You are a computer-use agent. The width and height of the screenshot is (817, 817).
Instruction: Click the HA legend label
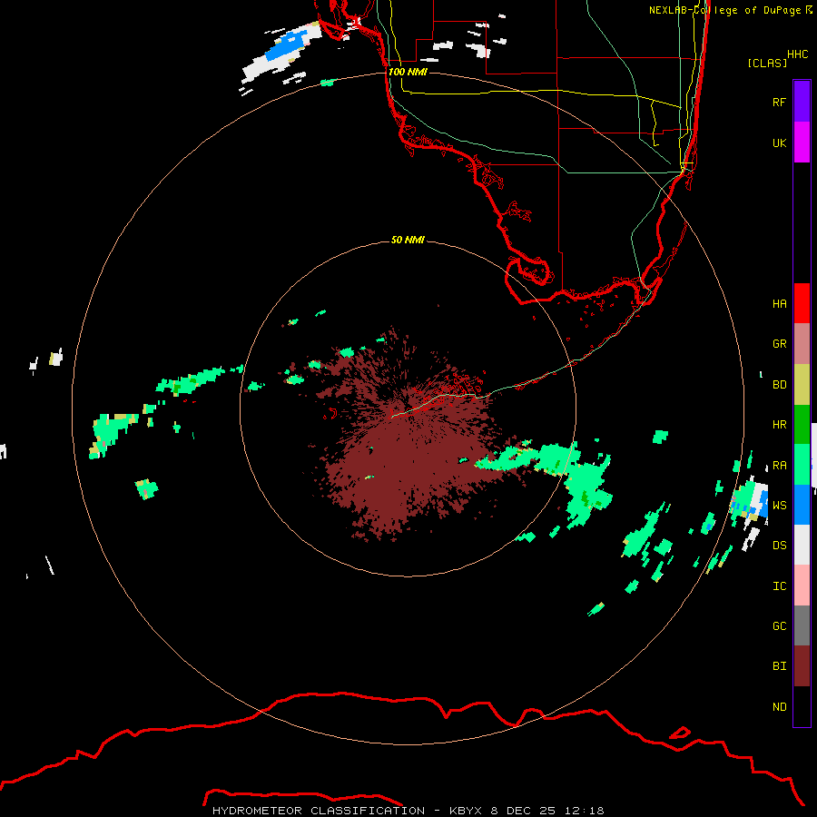tap(779, 303)
